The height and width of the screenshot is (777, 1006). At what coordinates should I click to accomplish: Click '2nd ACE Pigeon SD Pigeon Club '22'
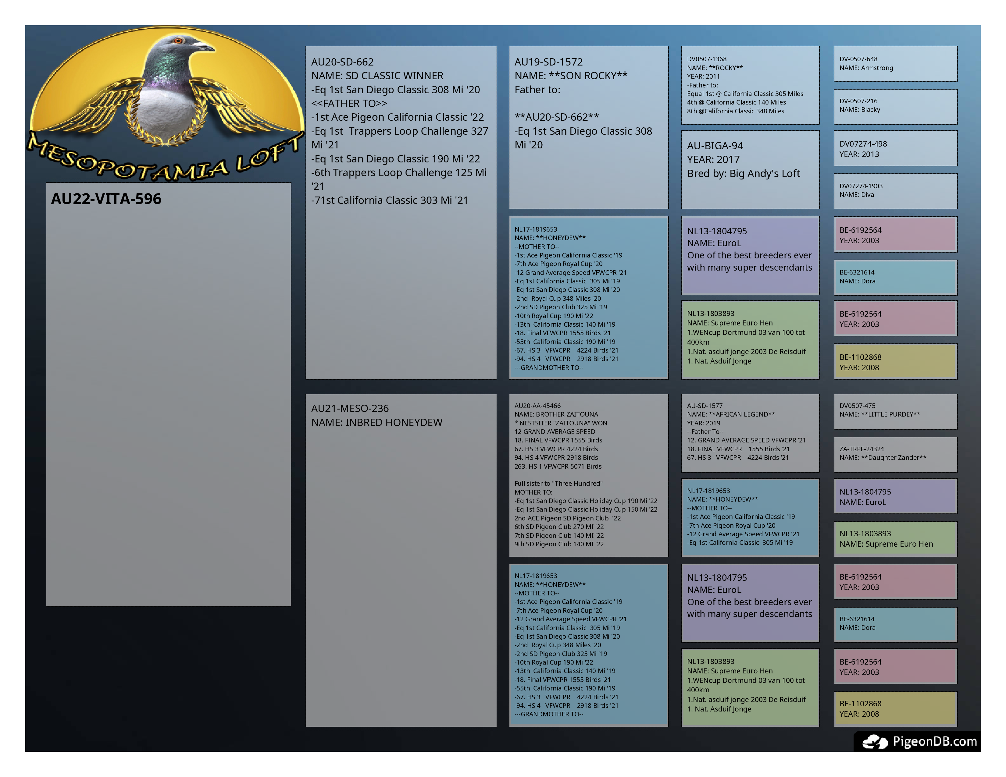(x=568, y=518)
